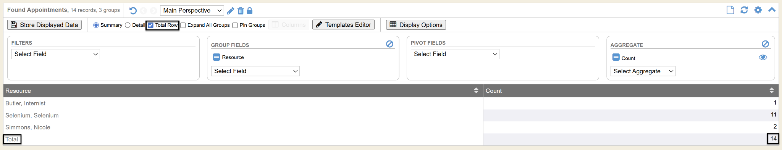This screenshot has width=782, height=150.
Task: Click the blank page document icon
Action: click(x=730, y=10)
